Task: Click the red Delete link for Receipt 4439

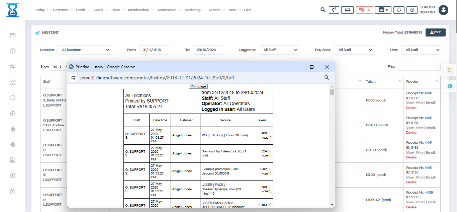Action: pyautogui.click(x=411, y=207)
